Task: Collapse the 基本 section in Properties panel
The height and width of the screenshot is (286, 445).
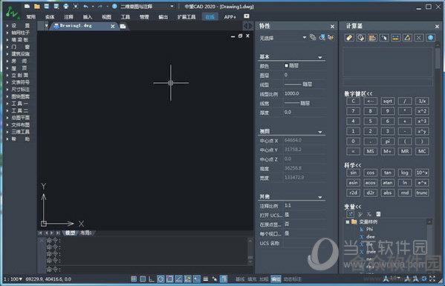Action: (320, 57)
